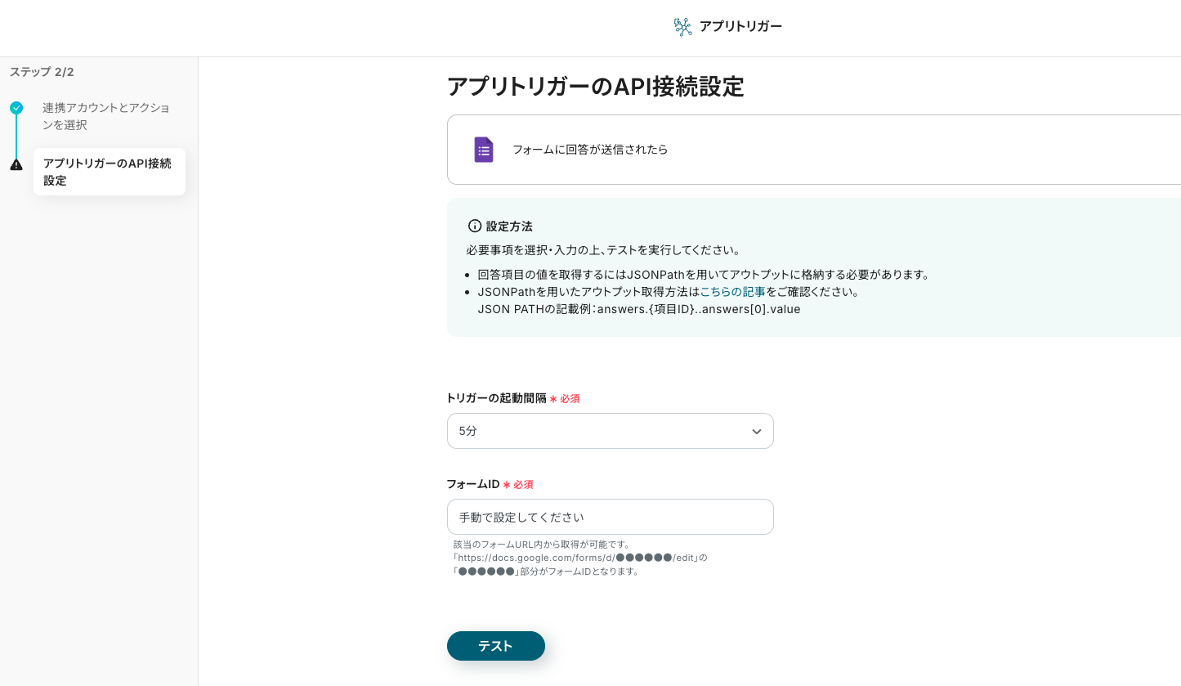This screenshot has height=686, width=1181.
Task: Click the フォームに回答が送信されたら card
Action: 813,150
